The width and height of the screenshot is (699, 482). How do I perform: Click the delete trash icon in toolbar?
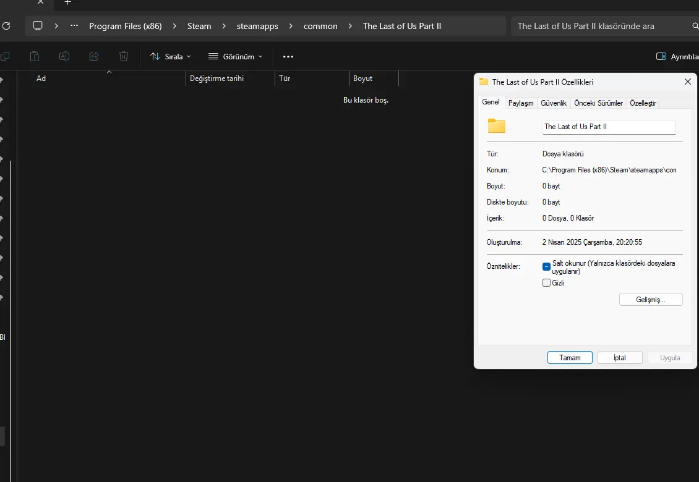[124, 56]
